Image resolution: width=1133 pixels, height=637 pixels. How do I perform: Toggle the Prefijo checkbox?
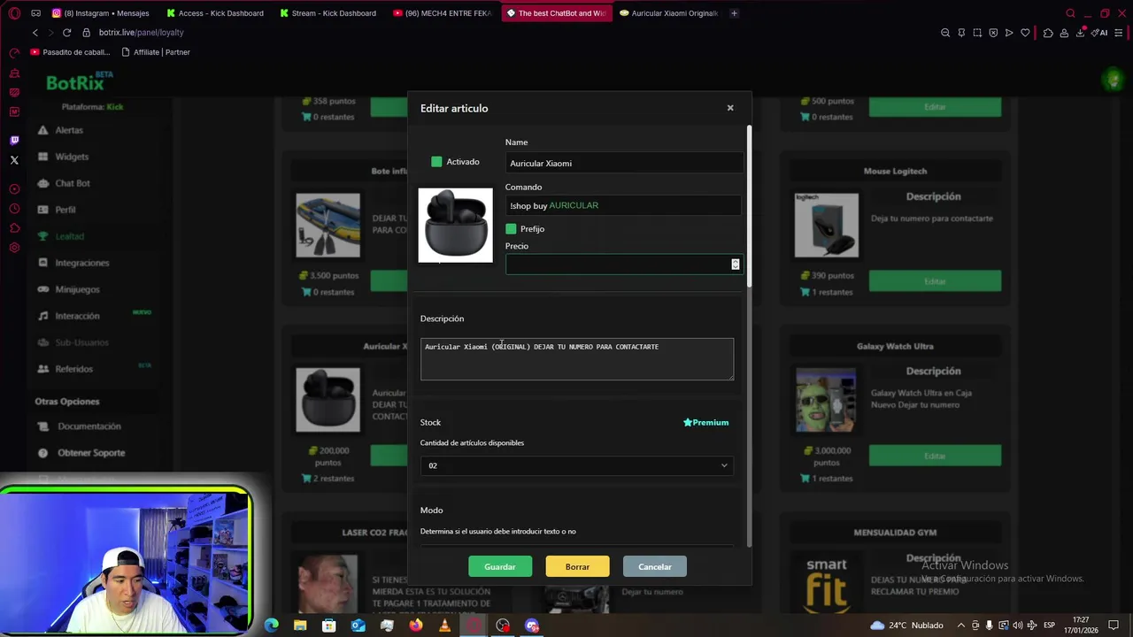(511, 229)
